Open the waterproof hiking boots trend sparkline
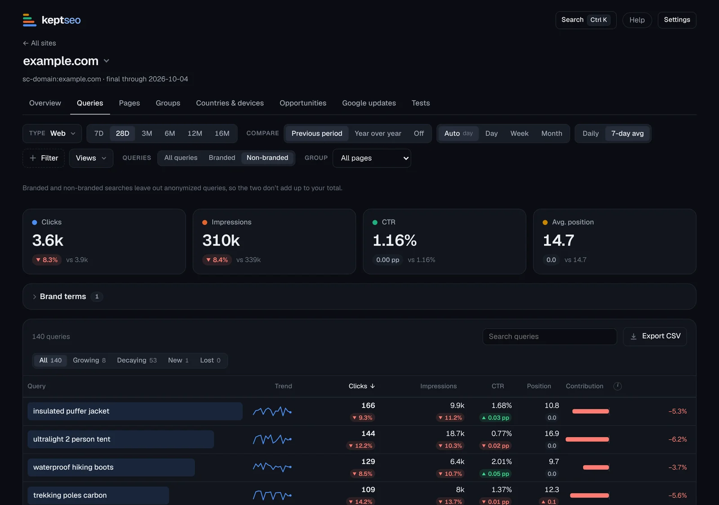The image size is (719, 505). pos(272,467)
